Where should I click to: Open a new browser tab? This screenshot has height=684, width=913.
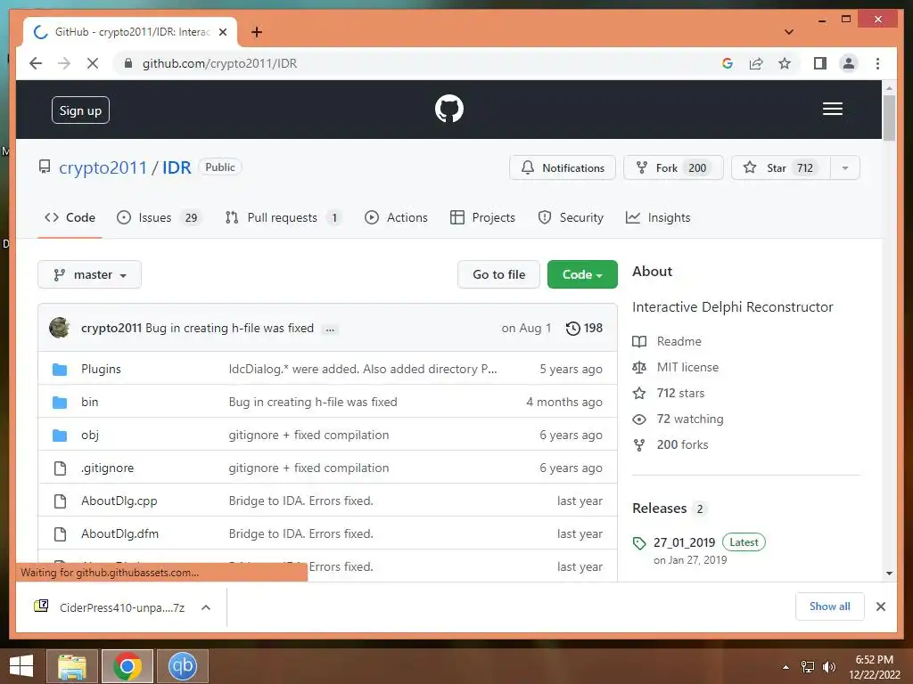pos(257,32)
